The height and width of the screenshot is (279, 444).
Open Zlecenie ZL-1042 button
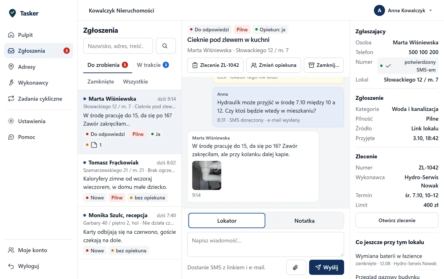point(215,65)
